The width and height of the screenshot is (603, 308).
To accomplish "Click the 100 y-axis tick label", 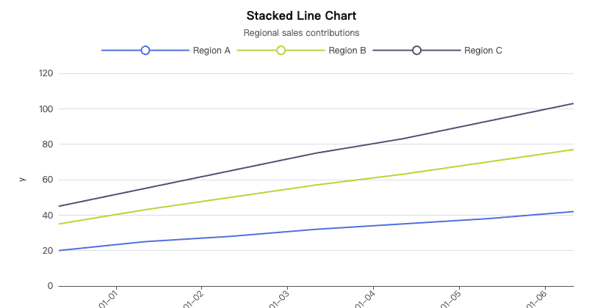I will (x=46, y=109).
